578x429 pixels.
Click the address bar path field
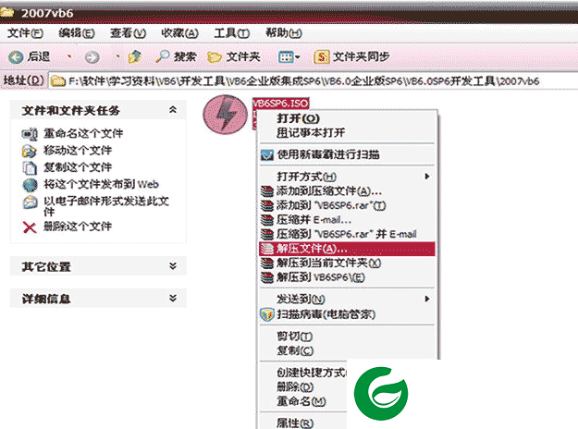(x=314, y=80)
